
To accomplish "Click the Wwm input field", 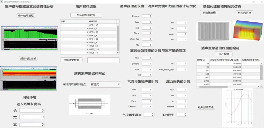I will [182, 34].
